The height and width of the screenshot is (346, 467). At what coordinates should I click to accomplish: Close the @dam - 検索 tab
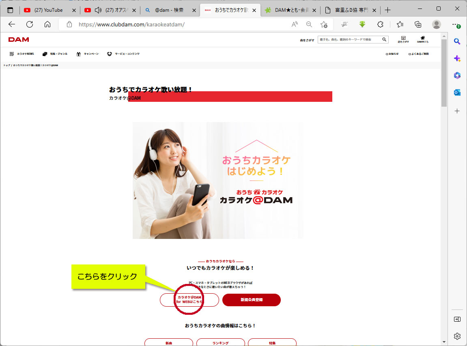click(194, 10)
